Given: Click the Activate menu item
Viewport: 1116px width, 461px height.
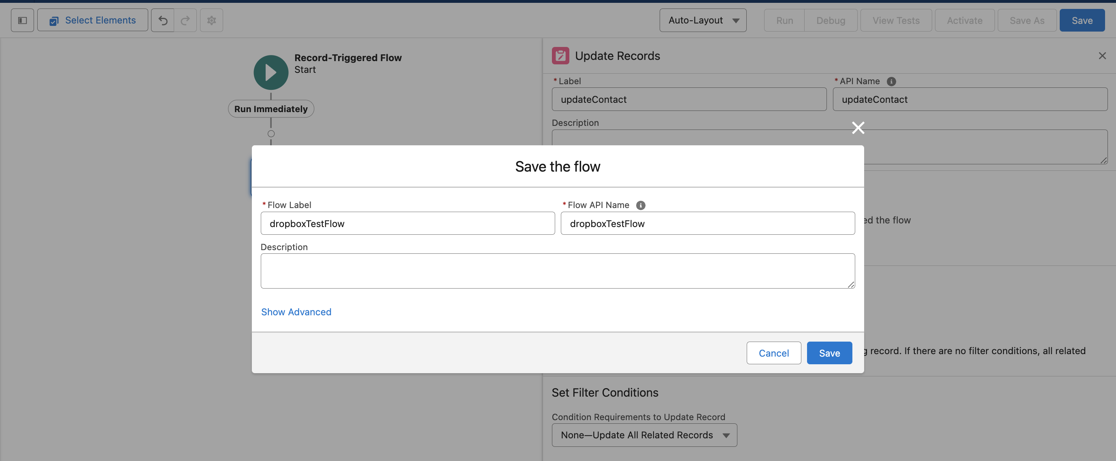Looking at the screenshot, I should point(965,20).
